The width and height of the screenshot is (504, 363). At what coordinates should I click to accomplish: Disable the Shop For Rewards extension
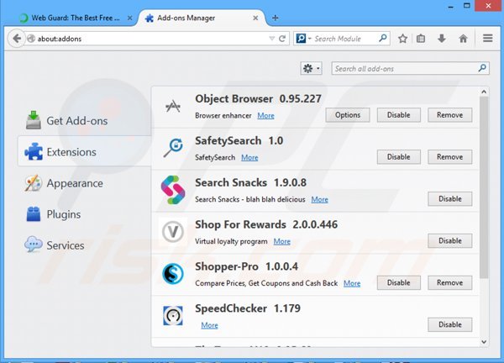pos(449,241)
